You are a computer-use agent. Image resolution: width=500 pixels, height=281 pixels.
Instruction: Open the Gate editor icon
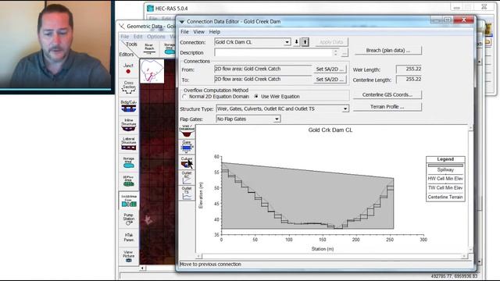(187, 146)
